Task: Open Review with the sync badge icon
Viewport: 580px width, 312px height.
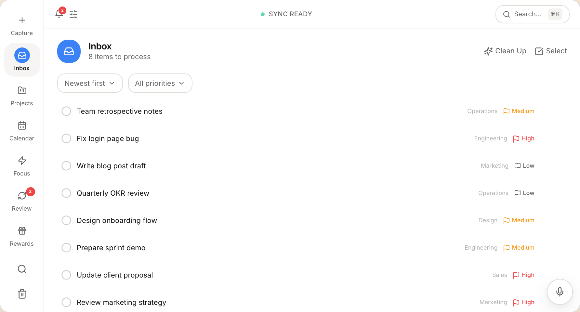Action: [x=22, y=196]
